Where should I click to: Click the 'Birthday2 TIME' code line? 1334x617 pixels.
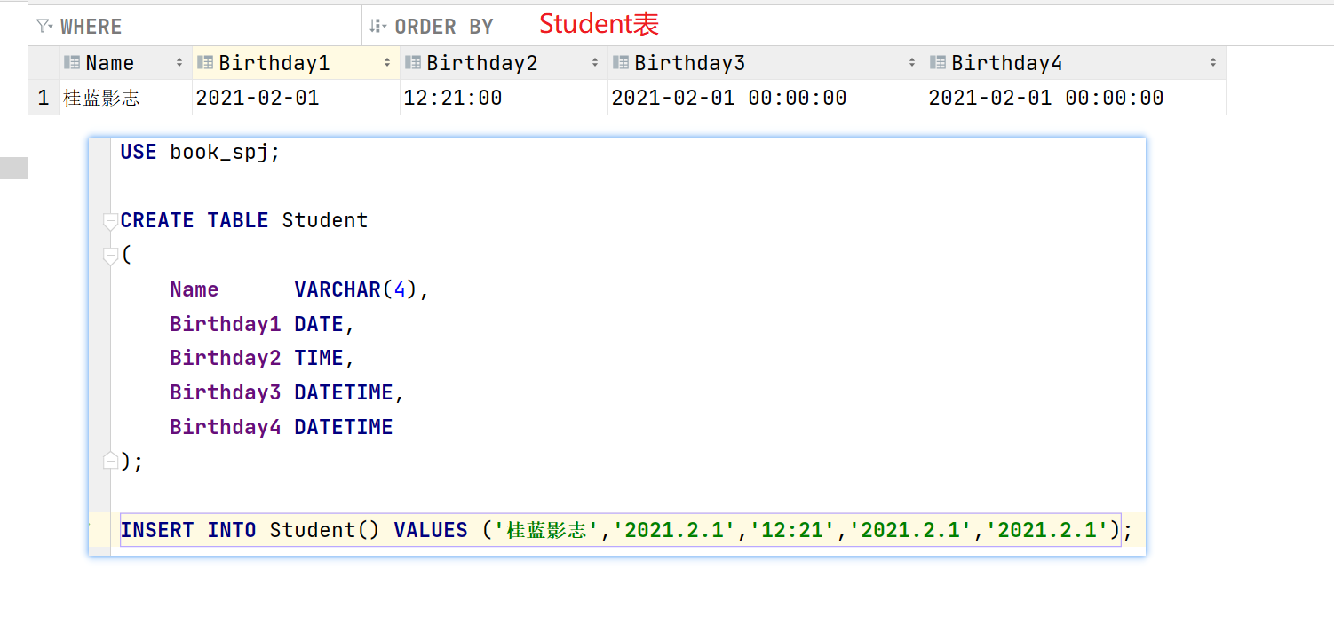click(x=262, y=358)
